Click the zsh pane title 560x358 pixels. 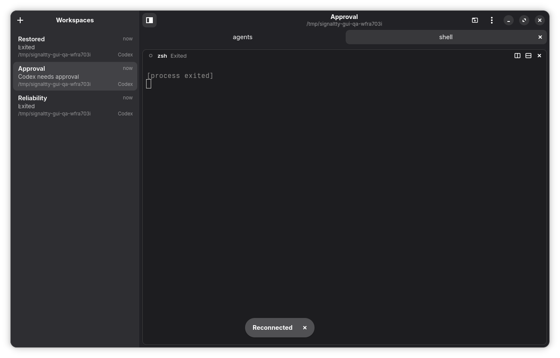tap(162, 56)
